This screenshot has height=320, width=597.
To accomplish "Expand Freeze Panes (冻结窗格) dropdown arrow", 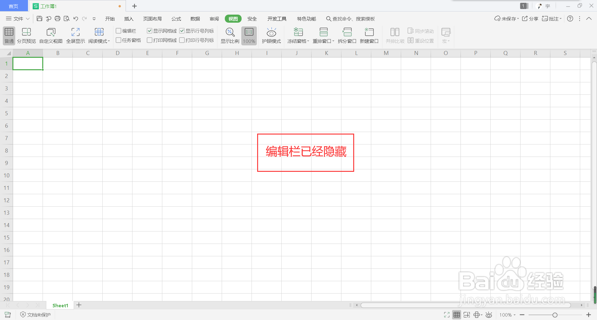I will click(308, 41).
